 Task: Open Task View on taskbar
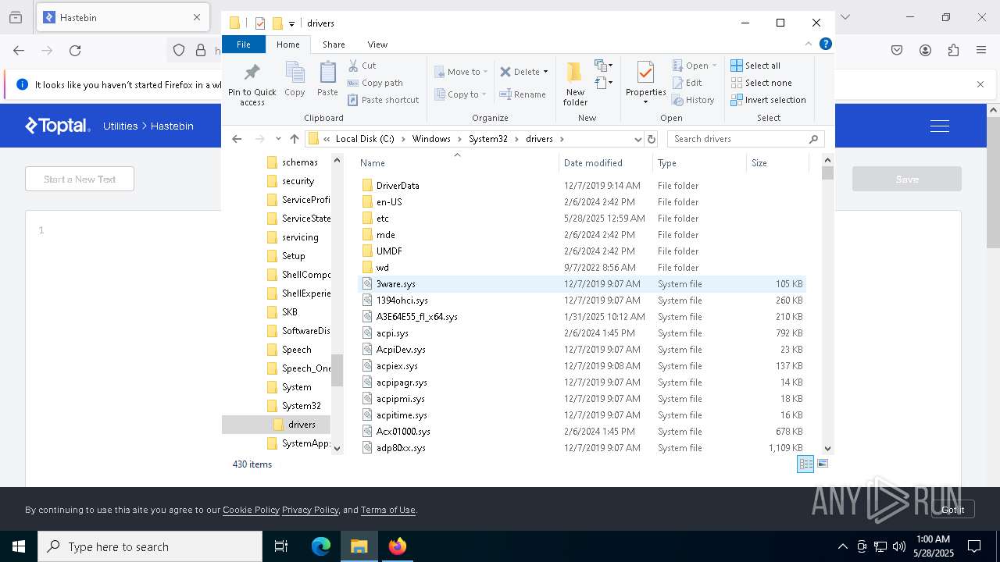(281, 546)
